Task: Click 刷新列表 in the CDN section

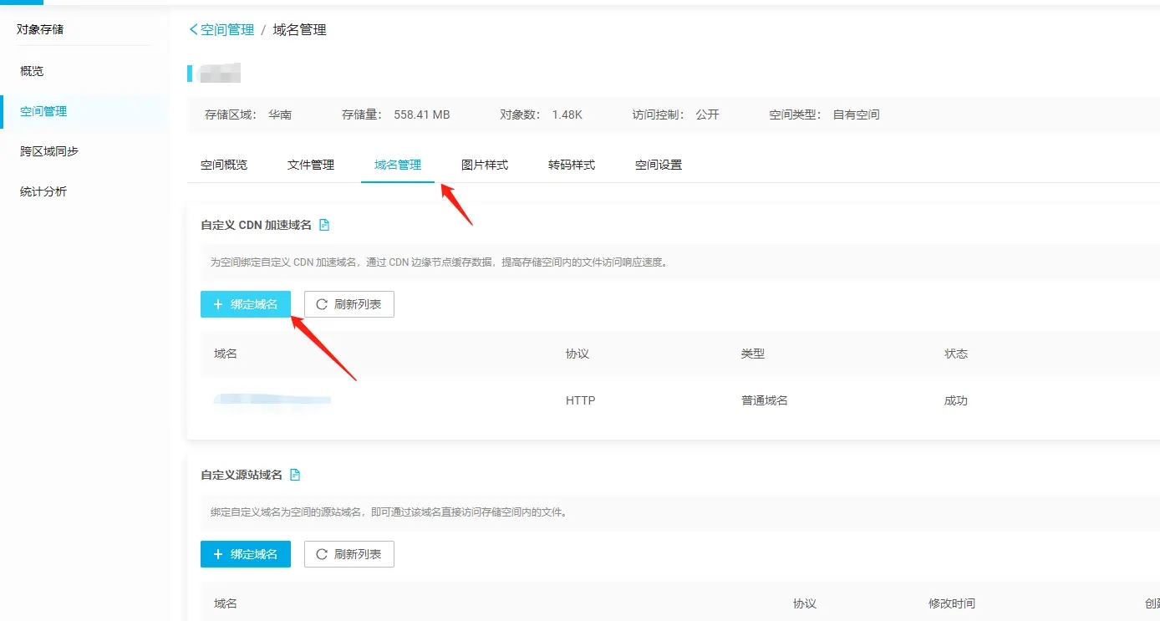Action: click(349, 304)
